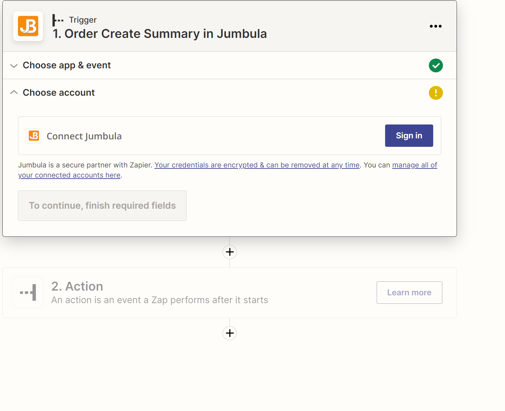The image size is (505, 411).
Task: Click the Trigger glyph next to the Trigger label
Action: click(58, 20)
